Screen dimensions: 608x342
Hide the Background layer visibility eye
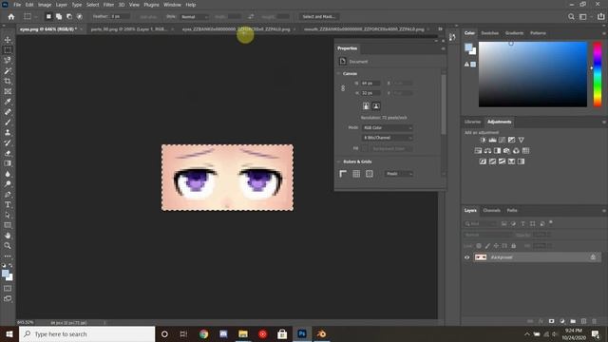click(x=467, y=257)
